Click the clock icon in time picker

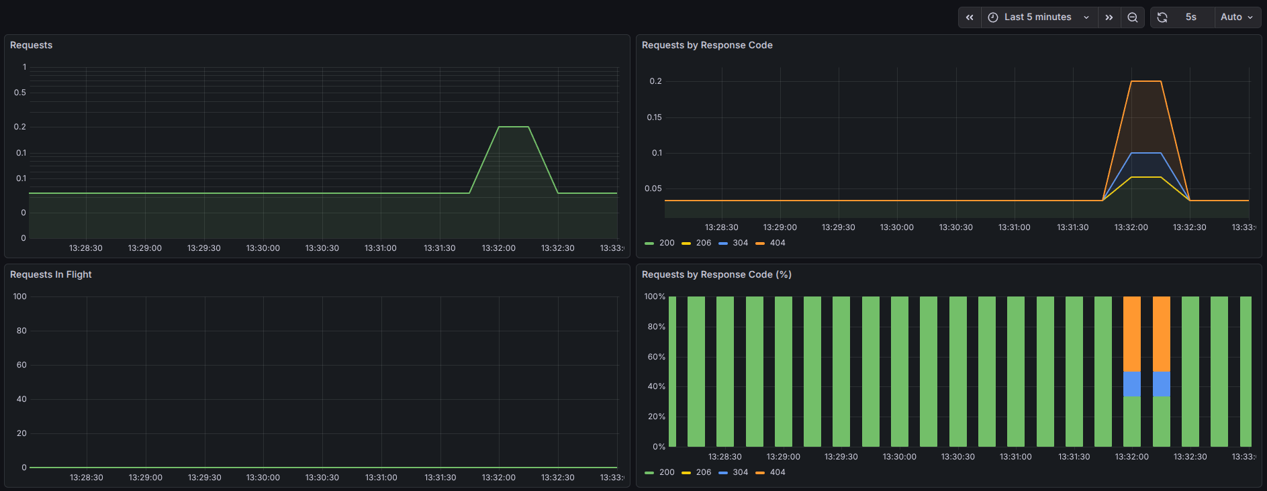[993, 17]
